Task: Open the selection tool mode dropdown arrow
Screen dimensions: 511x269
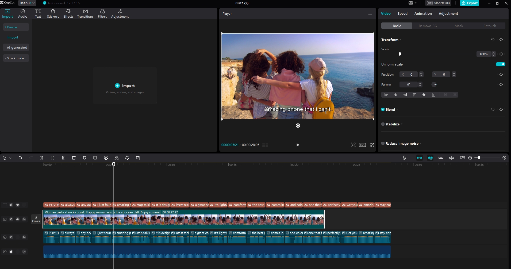Action: pos(10,158)
